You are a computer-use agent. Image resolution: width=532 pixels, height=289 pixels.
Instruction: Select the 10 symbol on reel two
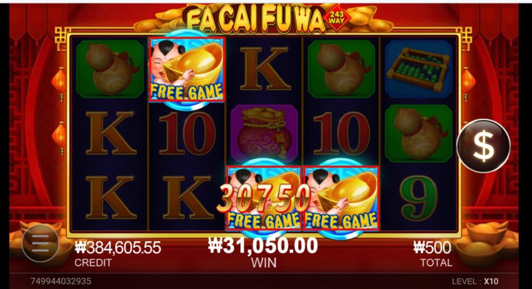point(187,134)
